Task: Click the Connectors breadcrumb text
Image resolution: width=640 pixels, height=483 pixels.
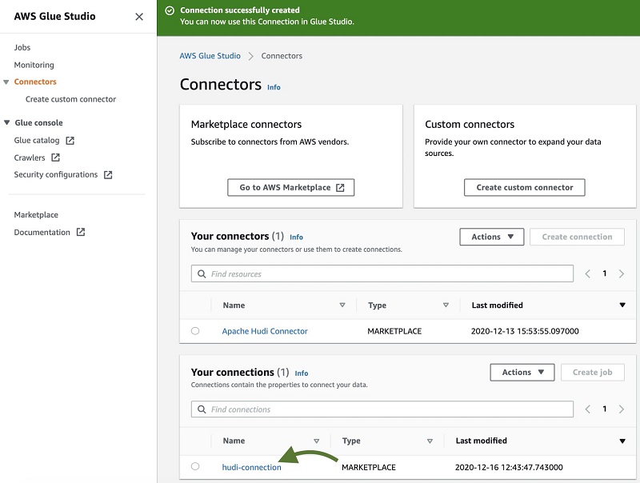Action: (x=282, y=56)
